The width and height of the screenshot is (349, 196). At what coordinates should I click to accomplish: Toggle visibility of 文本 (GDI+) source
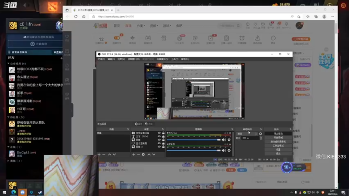pyautogui.click(x=159, y=136)
